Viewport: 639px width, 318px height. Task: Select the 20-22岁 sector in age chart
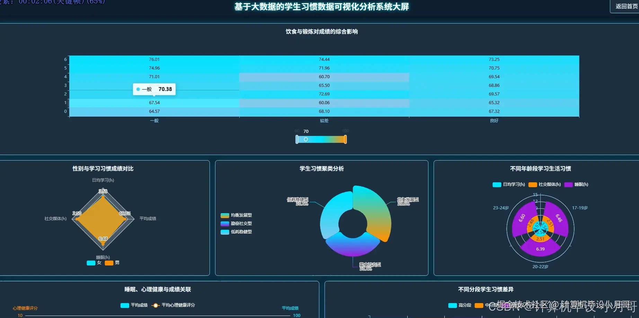tap(540, 248)
